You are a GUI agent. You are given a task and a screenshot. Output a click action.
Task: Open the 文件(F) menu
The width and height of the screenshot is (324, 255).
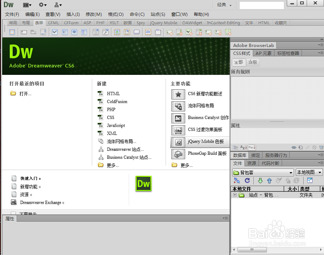12,14
